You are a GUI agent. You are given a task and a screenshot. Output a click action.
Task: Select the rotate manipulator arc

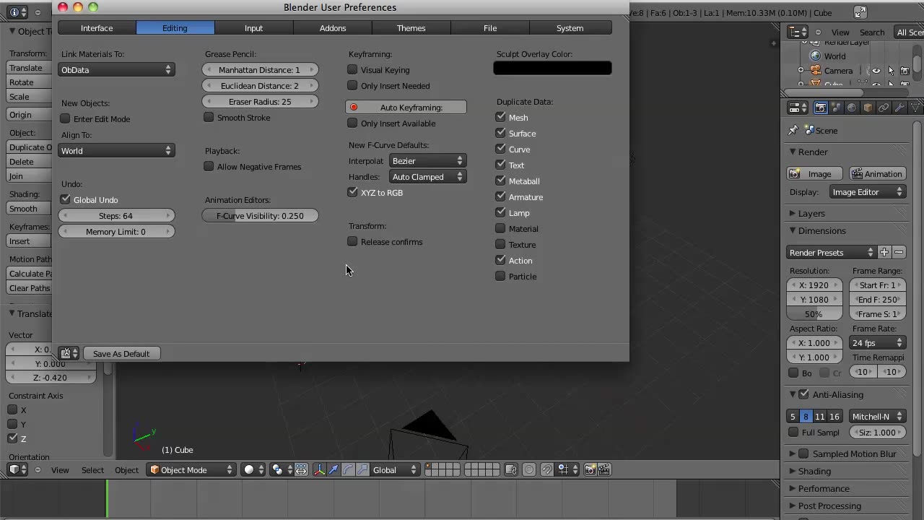[x=348, y=469]
